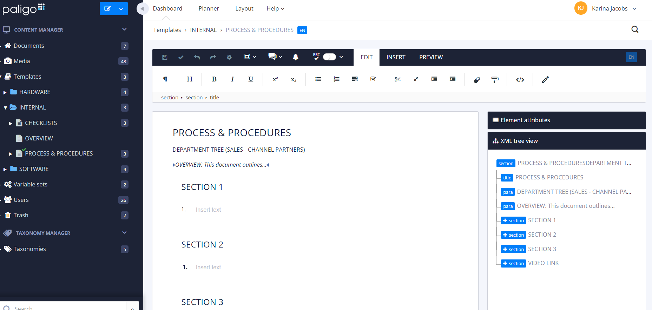This screenshot has width=652, height=310.
Task: Expand SECTION 1 in XML tree view
Action: tap(505, 220)
